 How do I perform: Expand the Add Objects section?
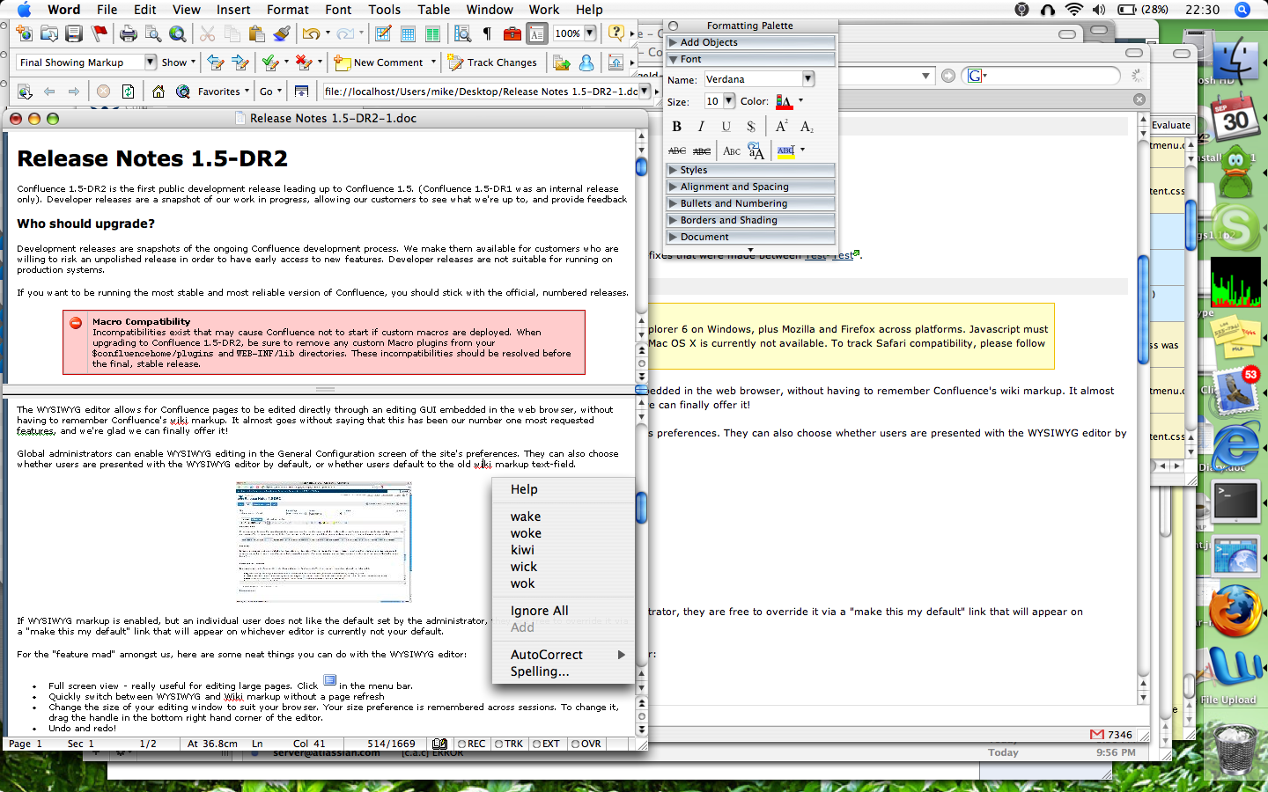pyautogui.click(x=750, y=42)
